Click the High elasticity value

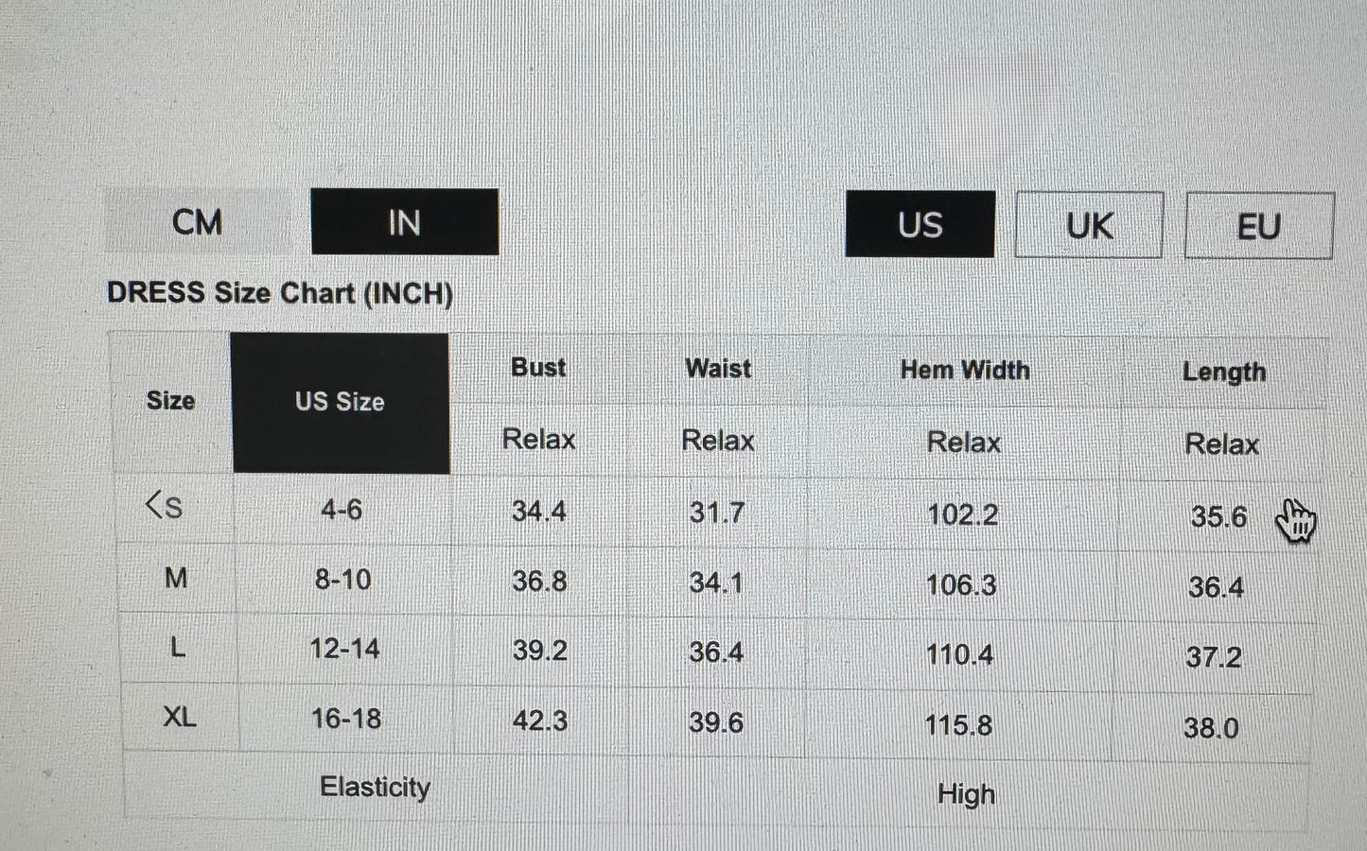coord(966,793)
